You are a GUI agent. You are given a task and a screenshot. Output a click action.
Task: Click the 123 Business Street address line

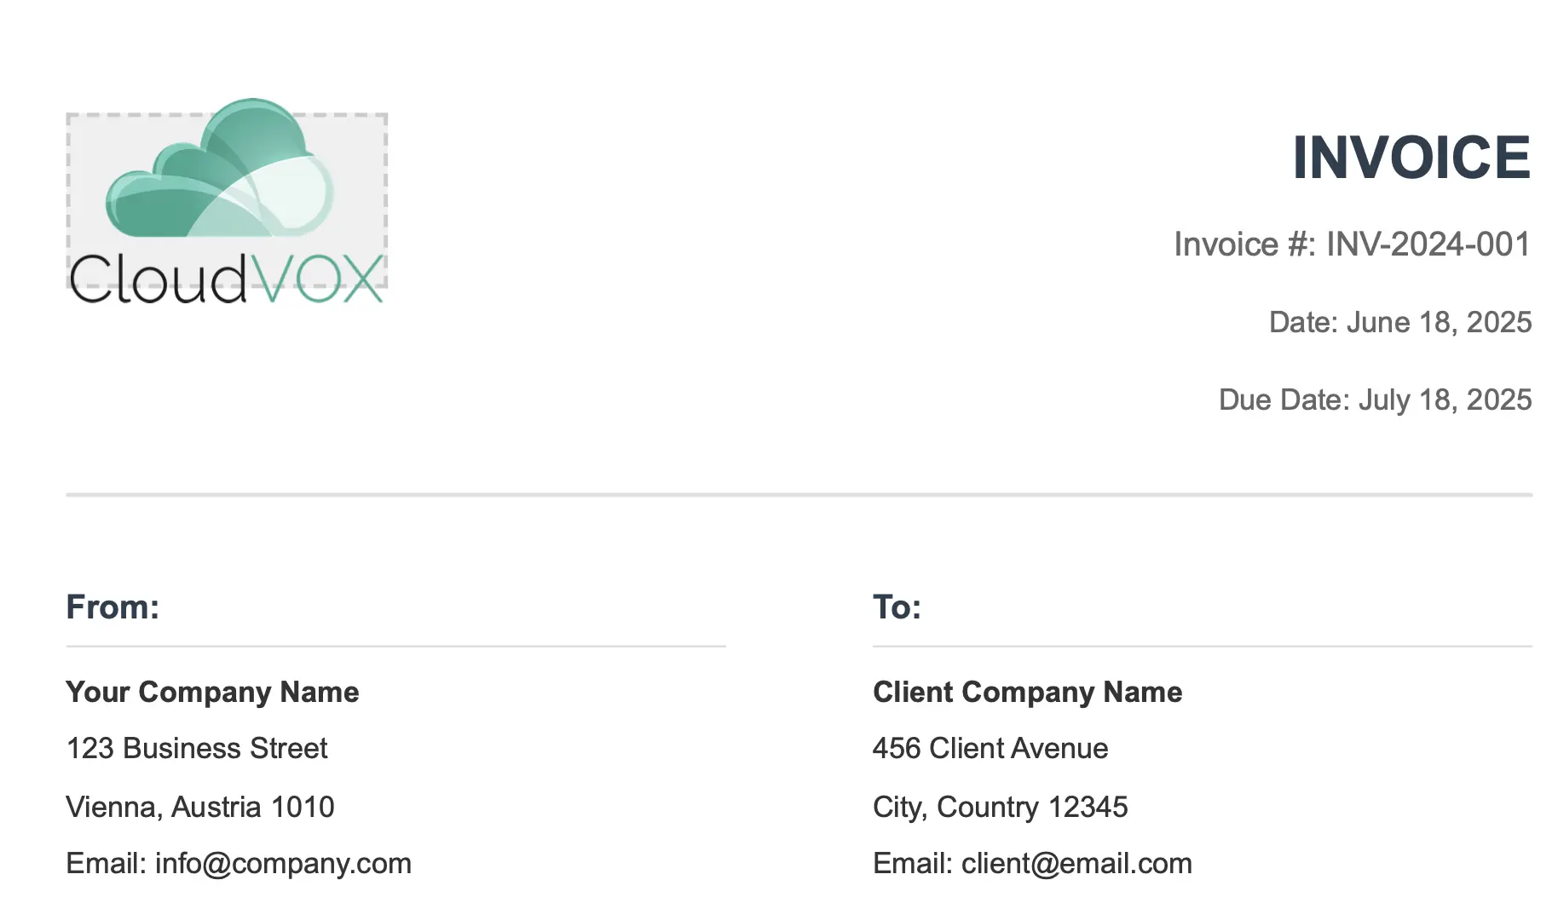point(197,748)
